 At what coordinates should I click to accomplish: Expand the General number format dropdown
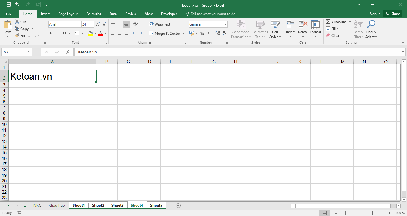point(225,24)
